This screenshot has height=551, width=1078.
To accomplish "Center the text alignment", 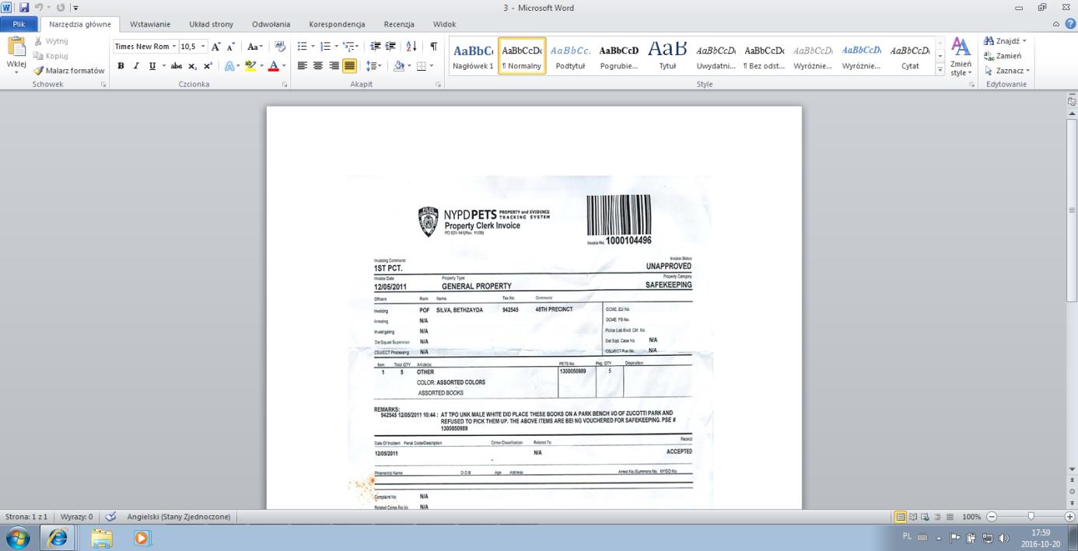I will tap(319, 66).
